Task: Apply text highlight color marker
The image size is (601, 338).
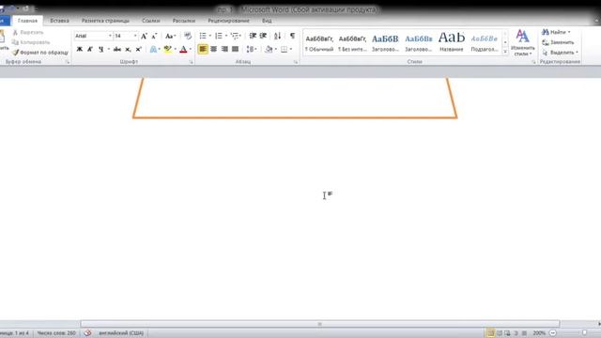Action: pos(167,49)
